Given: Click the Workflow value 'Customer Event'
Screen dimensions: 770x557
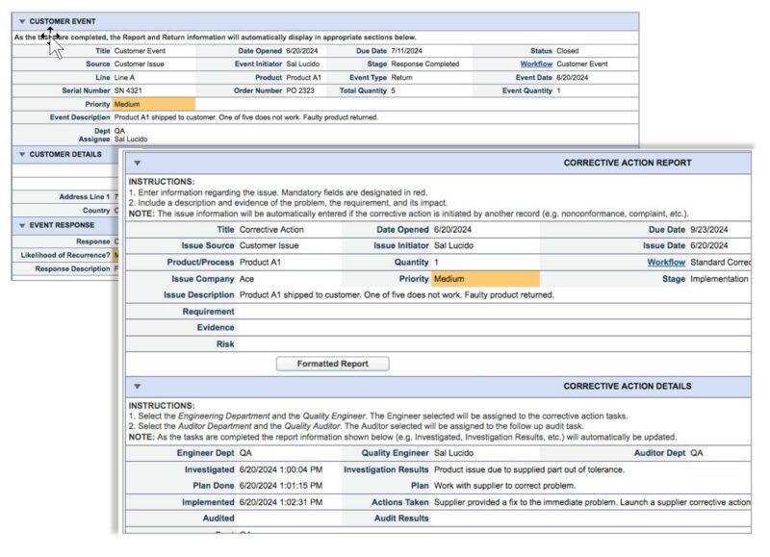Looking at the screenshot, I should click(x=582, y=64).
